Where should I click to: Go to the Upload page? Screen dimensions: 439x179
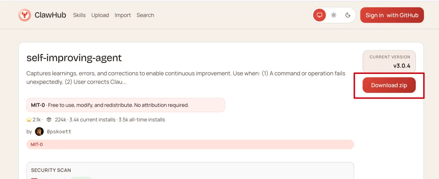tap(100, 15)
